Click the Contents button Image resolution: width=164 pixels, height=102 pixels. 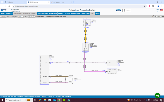click(x=3, y=17)
